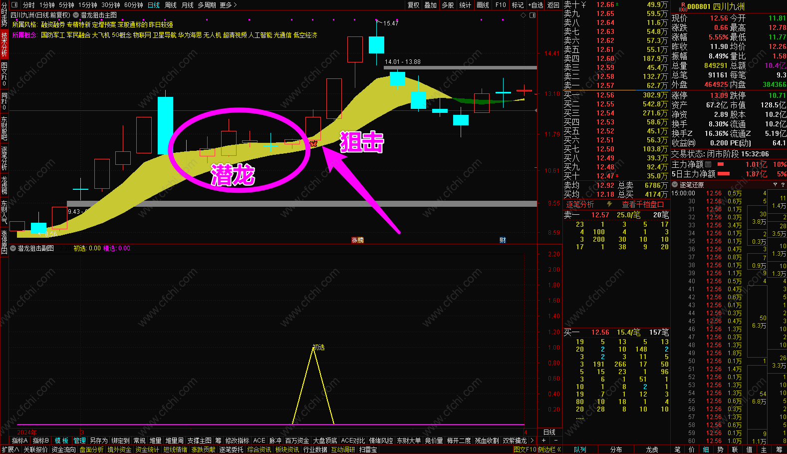Screen dimensions: 787x454
Task: Toggle the chart window maximize icon beside the diamond
Action: pos(532,15)
